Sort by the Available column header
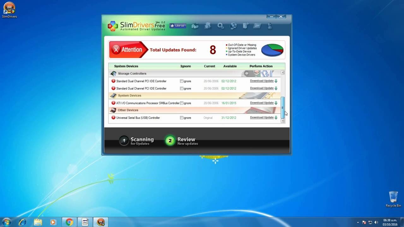The image size is (404, 227). point(230,66)
